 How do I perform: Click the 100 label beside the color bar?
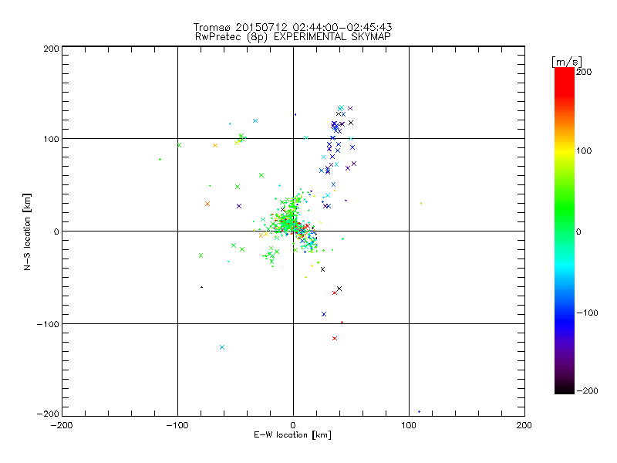(x=584, y=150)
